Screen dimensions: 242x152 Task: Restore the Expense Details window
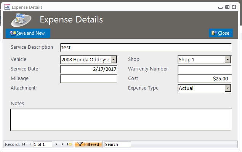[x=227, y=7]
